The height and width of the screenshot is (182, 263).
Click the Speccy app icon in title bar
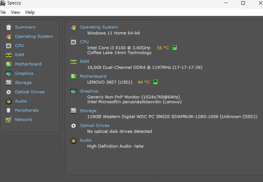(2, 3)
